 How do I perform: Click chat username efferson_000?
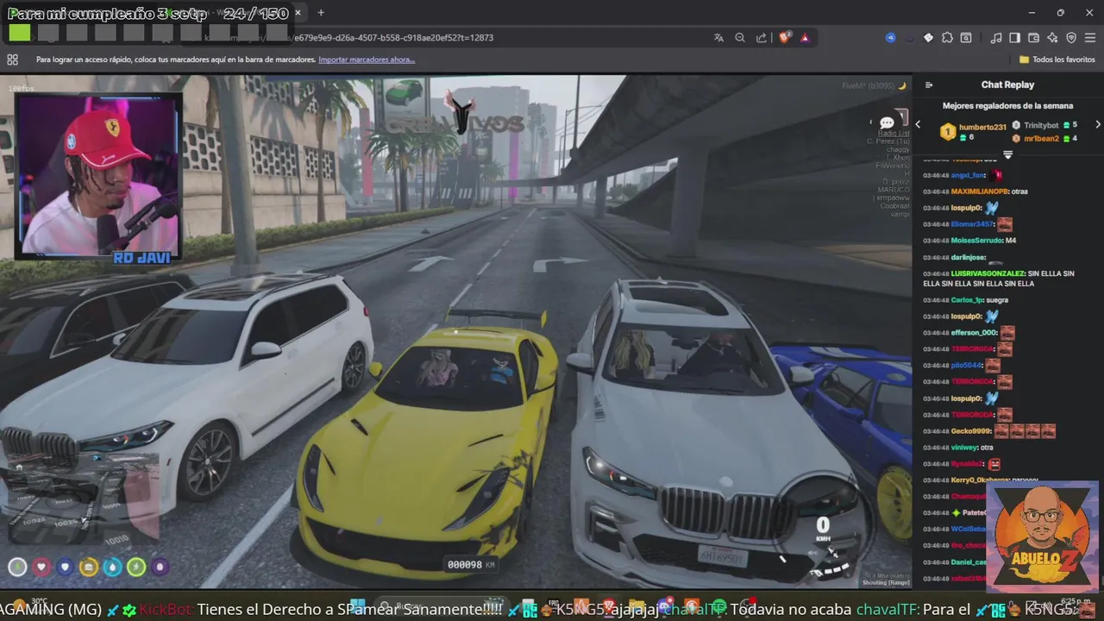[975, 333]
